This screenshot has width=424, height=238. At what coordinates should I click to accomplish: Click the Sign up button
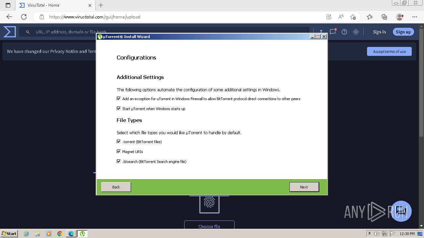click(403, 32)
